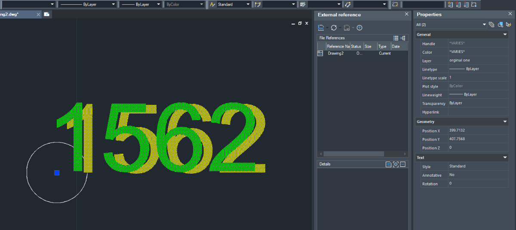This screenshot has height=230, width=516.
Task: Click the Quick Select icon in Properties
Action: (508, 25)
